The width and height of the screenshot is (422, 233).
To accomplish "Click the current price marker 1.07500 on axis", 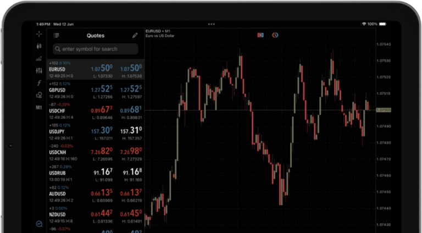I will 383,110.
